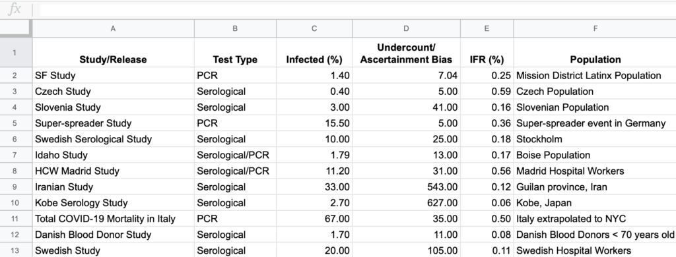Select column F header

click(595, 28)
